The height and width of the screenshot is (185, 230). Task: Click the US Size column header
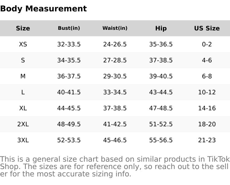pos(207,28)
